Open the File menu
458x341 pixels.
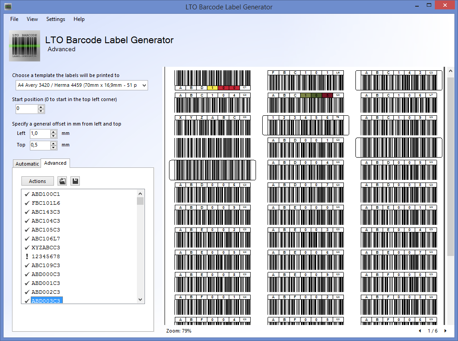point(14,19)
